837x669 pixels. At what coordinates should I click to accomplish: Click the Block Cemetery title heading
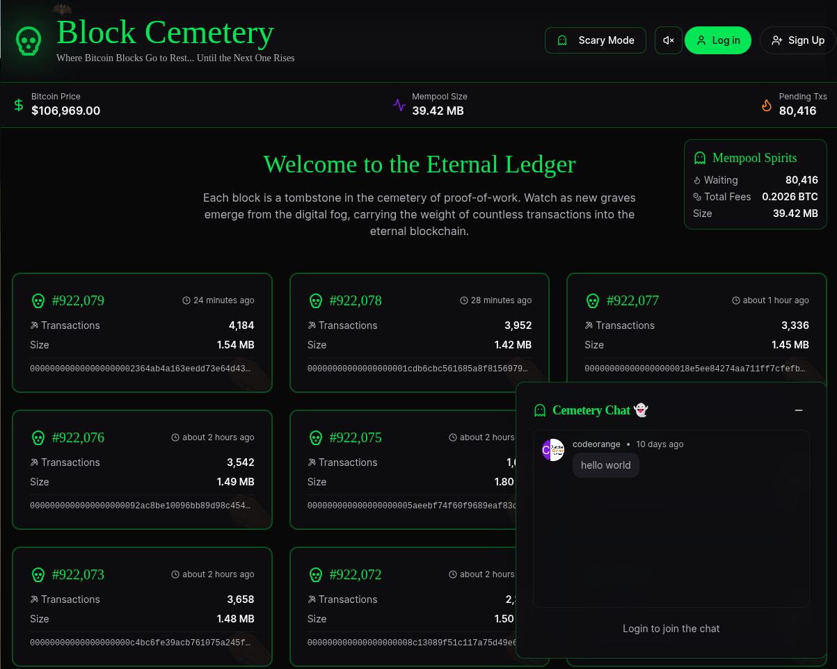point(165,33)
